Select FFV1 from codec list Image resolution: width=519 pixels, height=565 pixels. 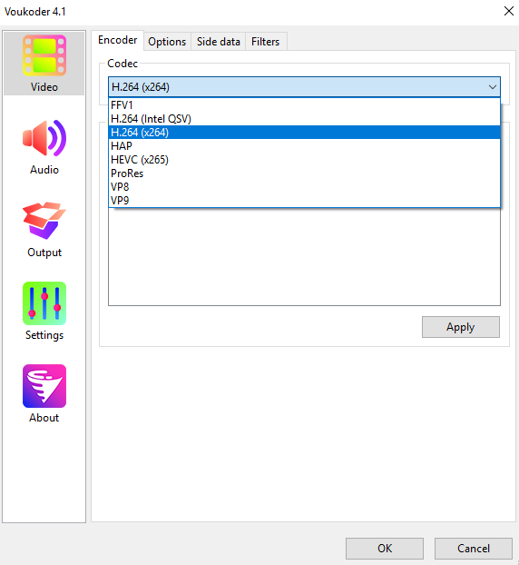304,105
